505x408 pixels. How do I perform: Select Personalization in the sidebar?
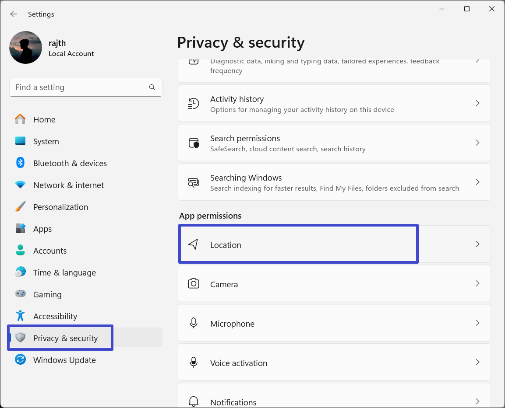[60, 207]
